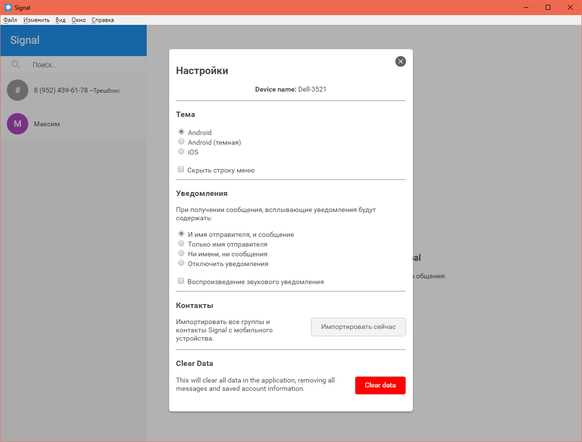Click the Signal app icon in title bar
582x442 pixels.
click(8, 7)
